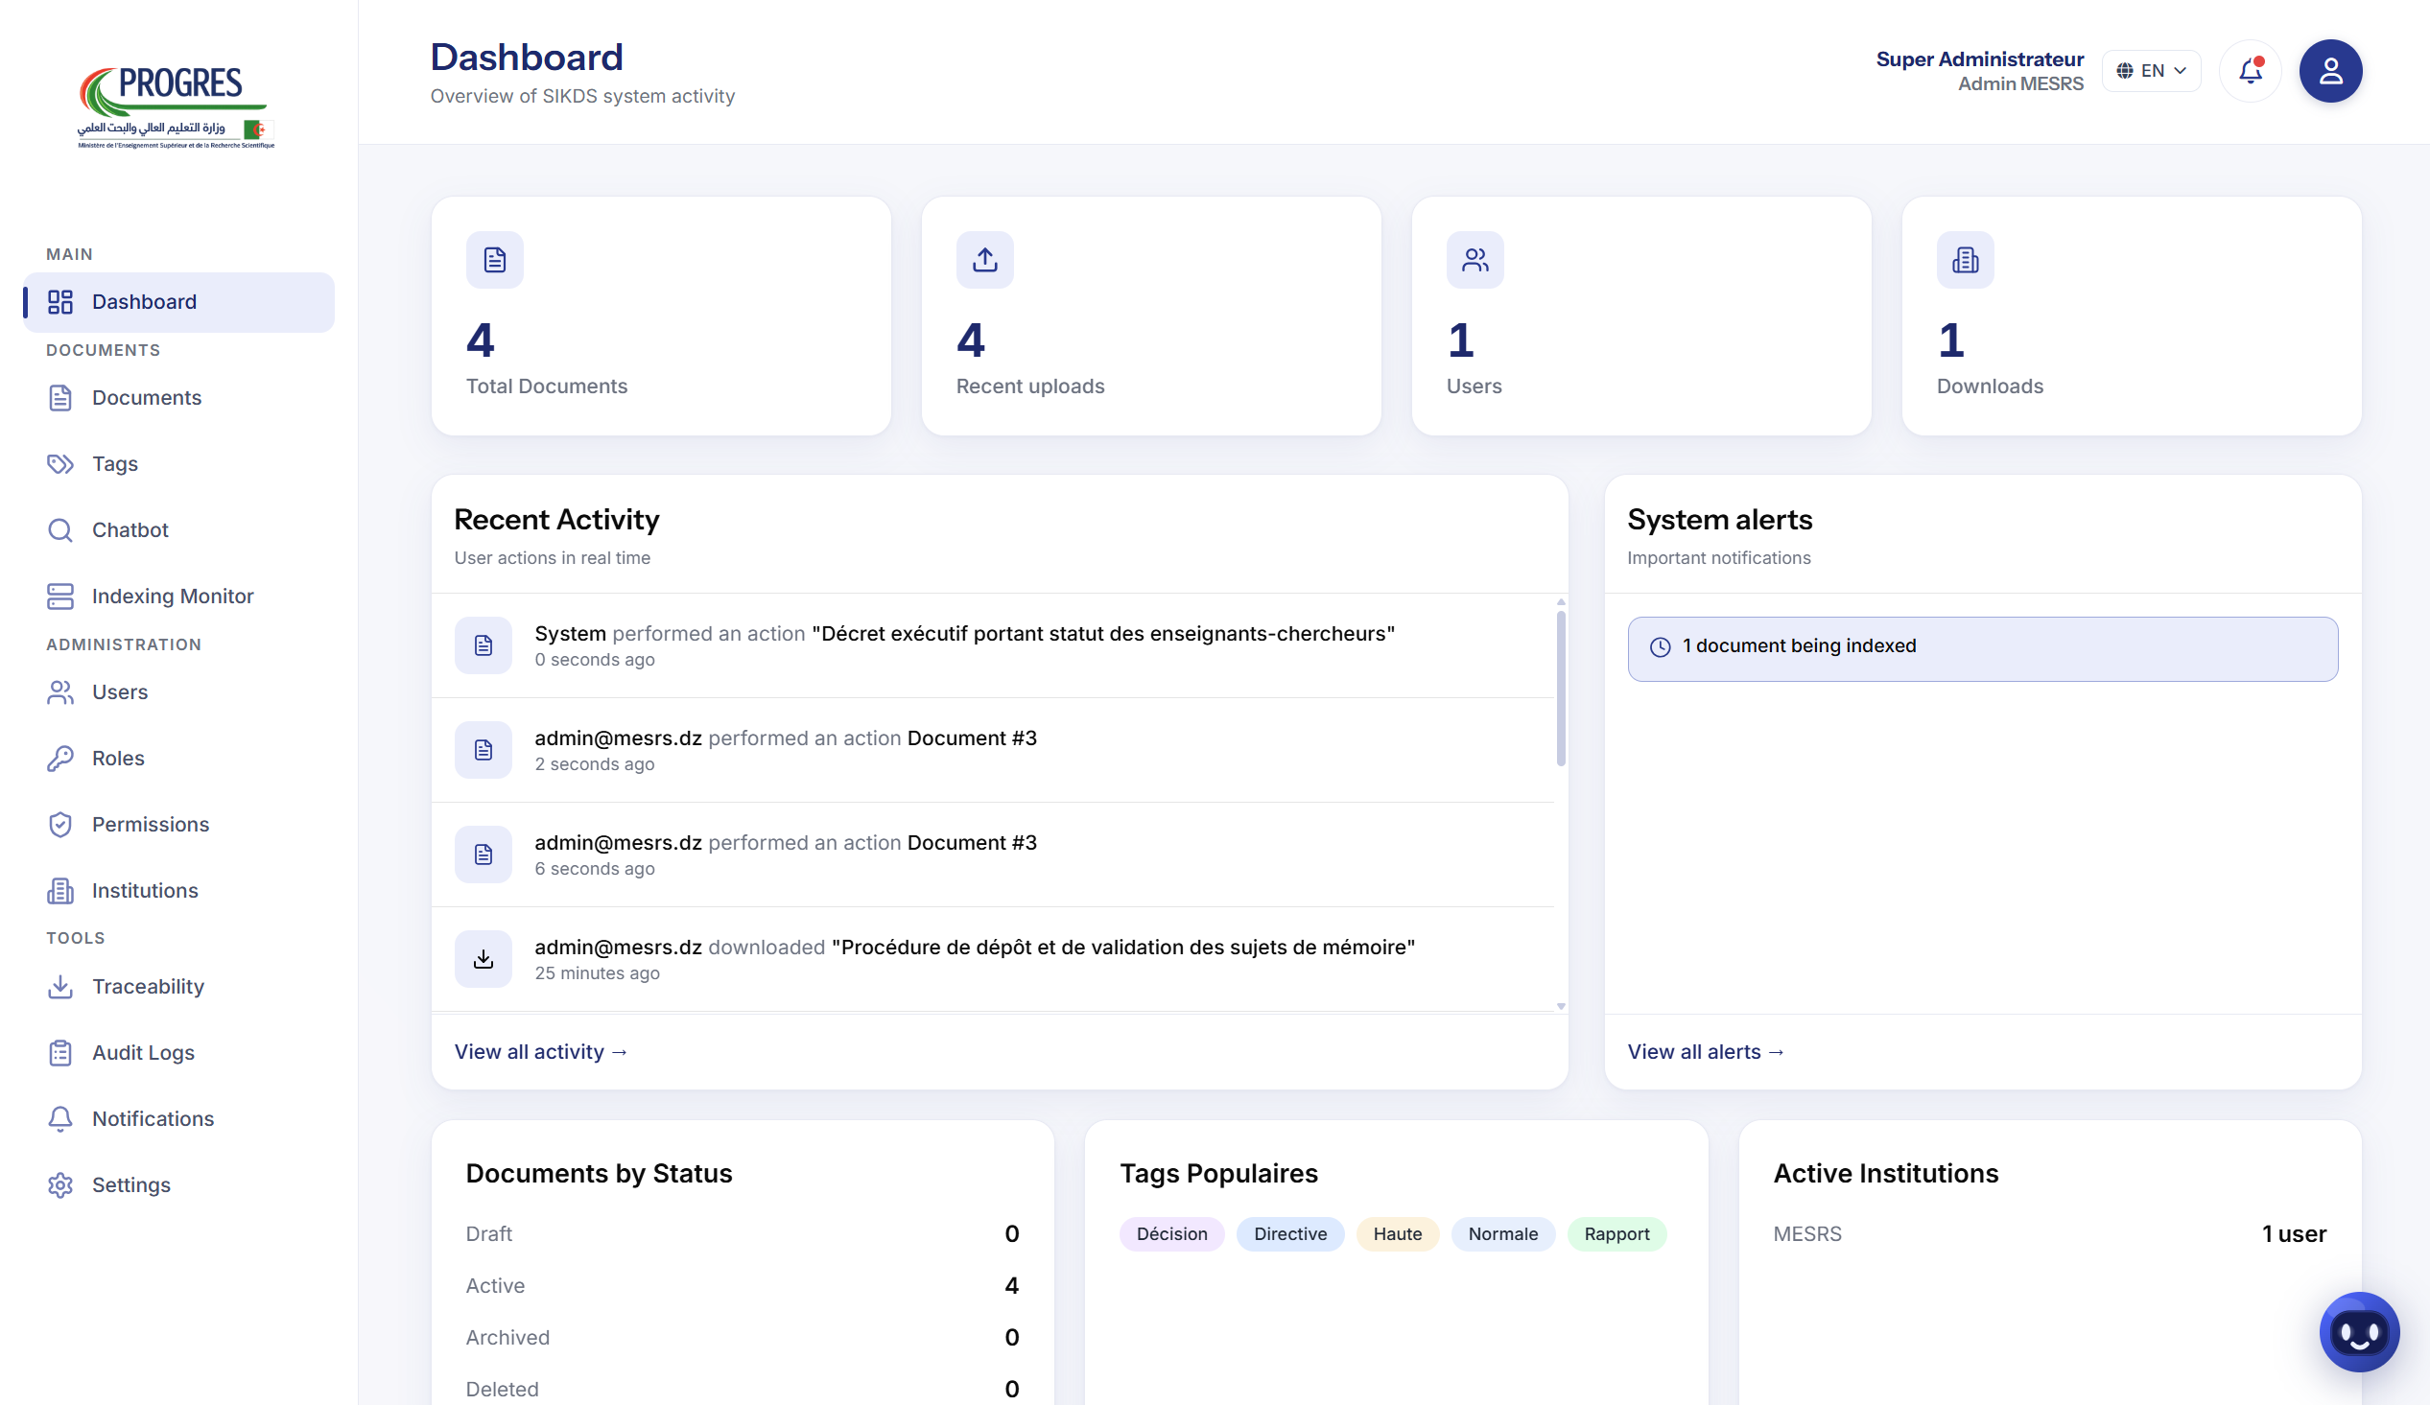
Task: Click the 'Document #3' entry from 2 seconds ago
Action: tap(972, 738)
